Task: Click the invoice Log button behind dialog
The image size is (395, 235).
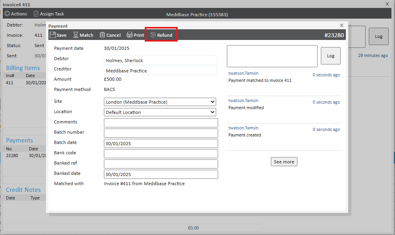Action: click(x=378, y=36)
